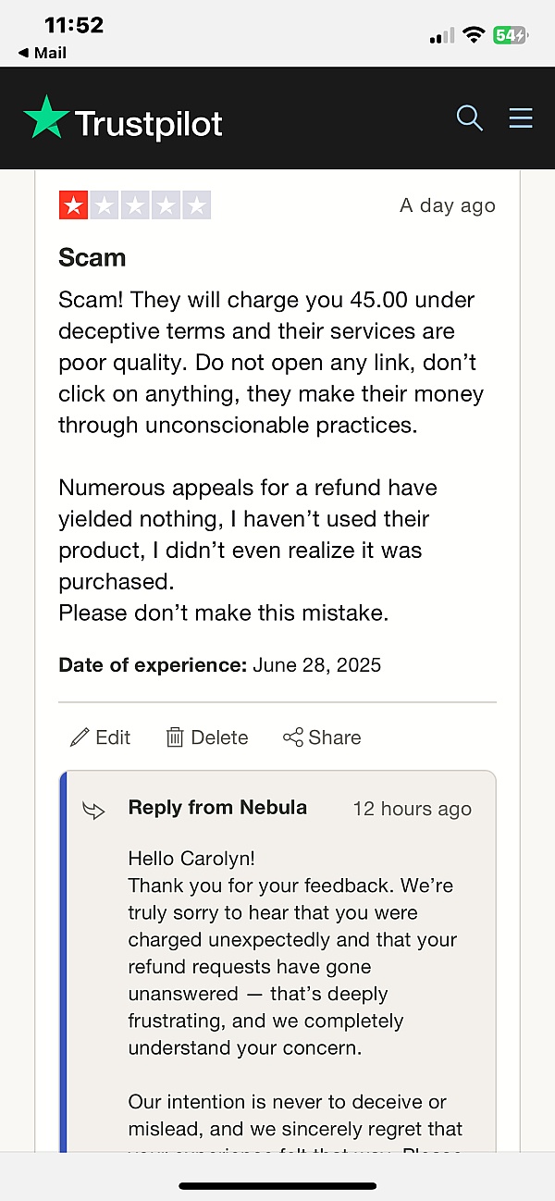Tap the fifth gray rating star

pyautogui.click(x=196, y=205)
